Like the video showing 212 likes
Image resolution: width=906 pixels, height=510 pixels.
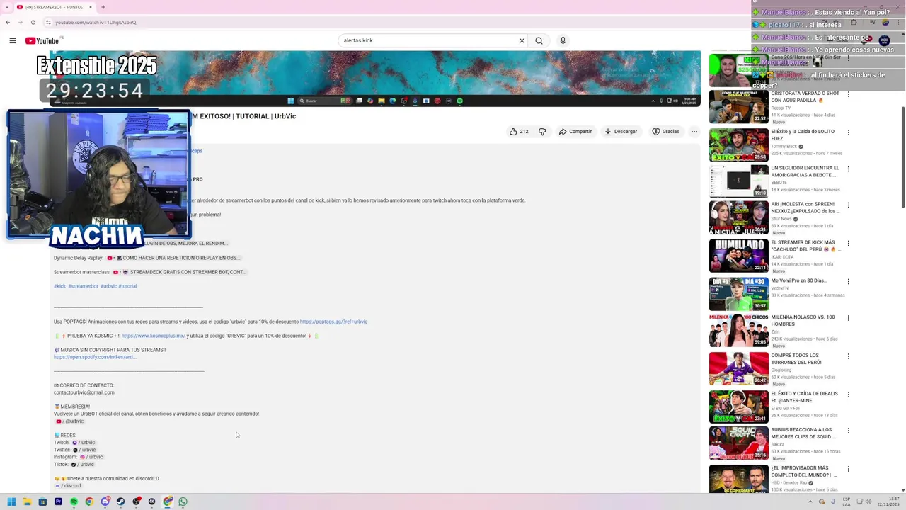[519, 131]
